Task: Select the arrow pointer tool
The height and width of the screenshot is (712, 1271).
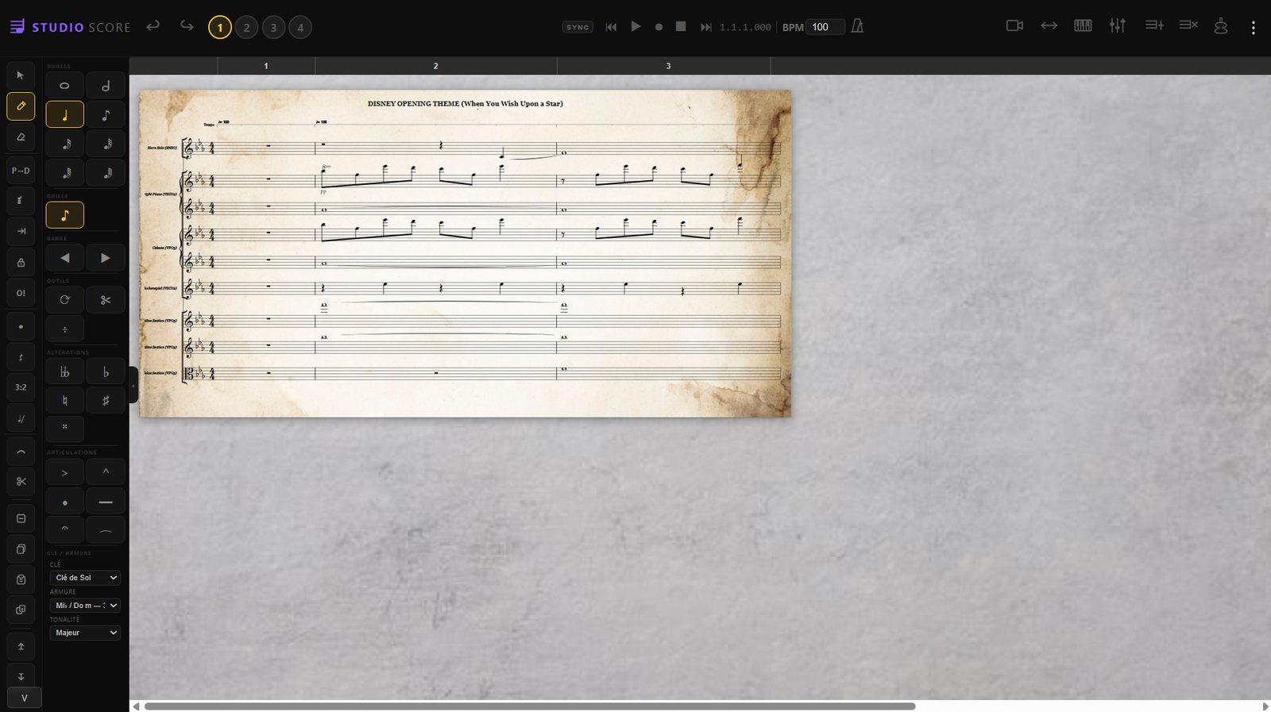Action: click(21, 75)
